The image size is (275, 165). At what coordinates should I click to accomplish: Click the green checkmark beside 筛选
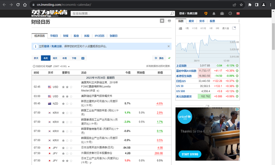[x=169, y=58]
